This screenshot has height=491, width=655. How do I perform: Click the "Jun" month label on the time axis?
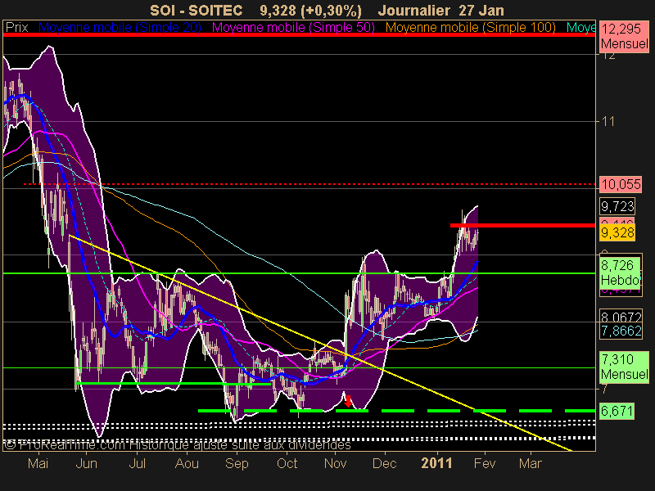pos(87,463)
